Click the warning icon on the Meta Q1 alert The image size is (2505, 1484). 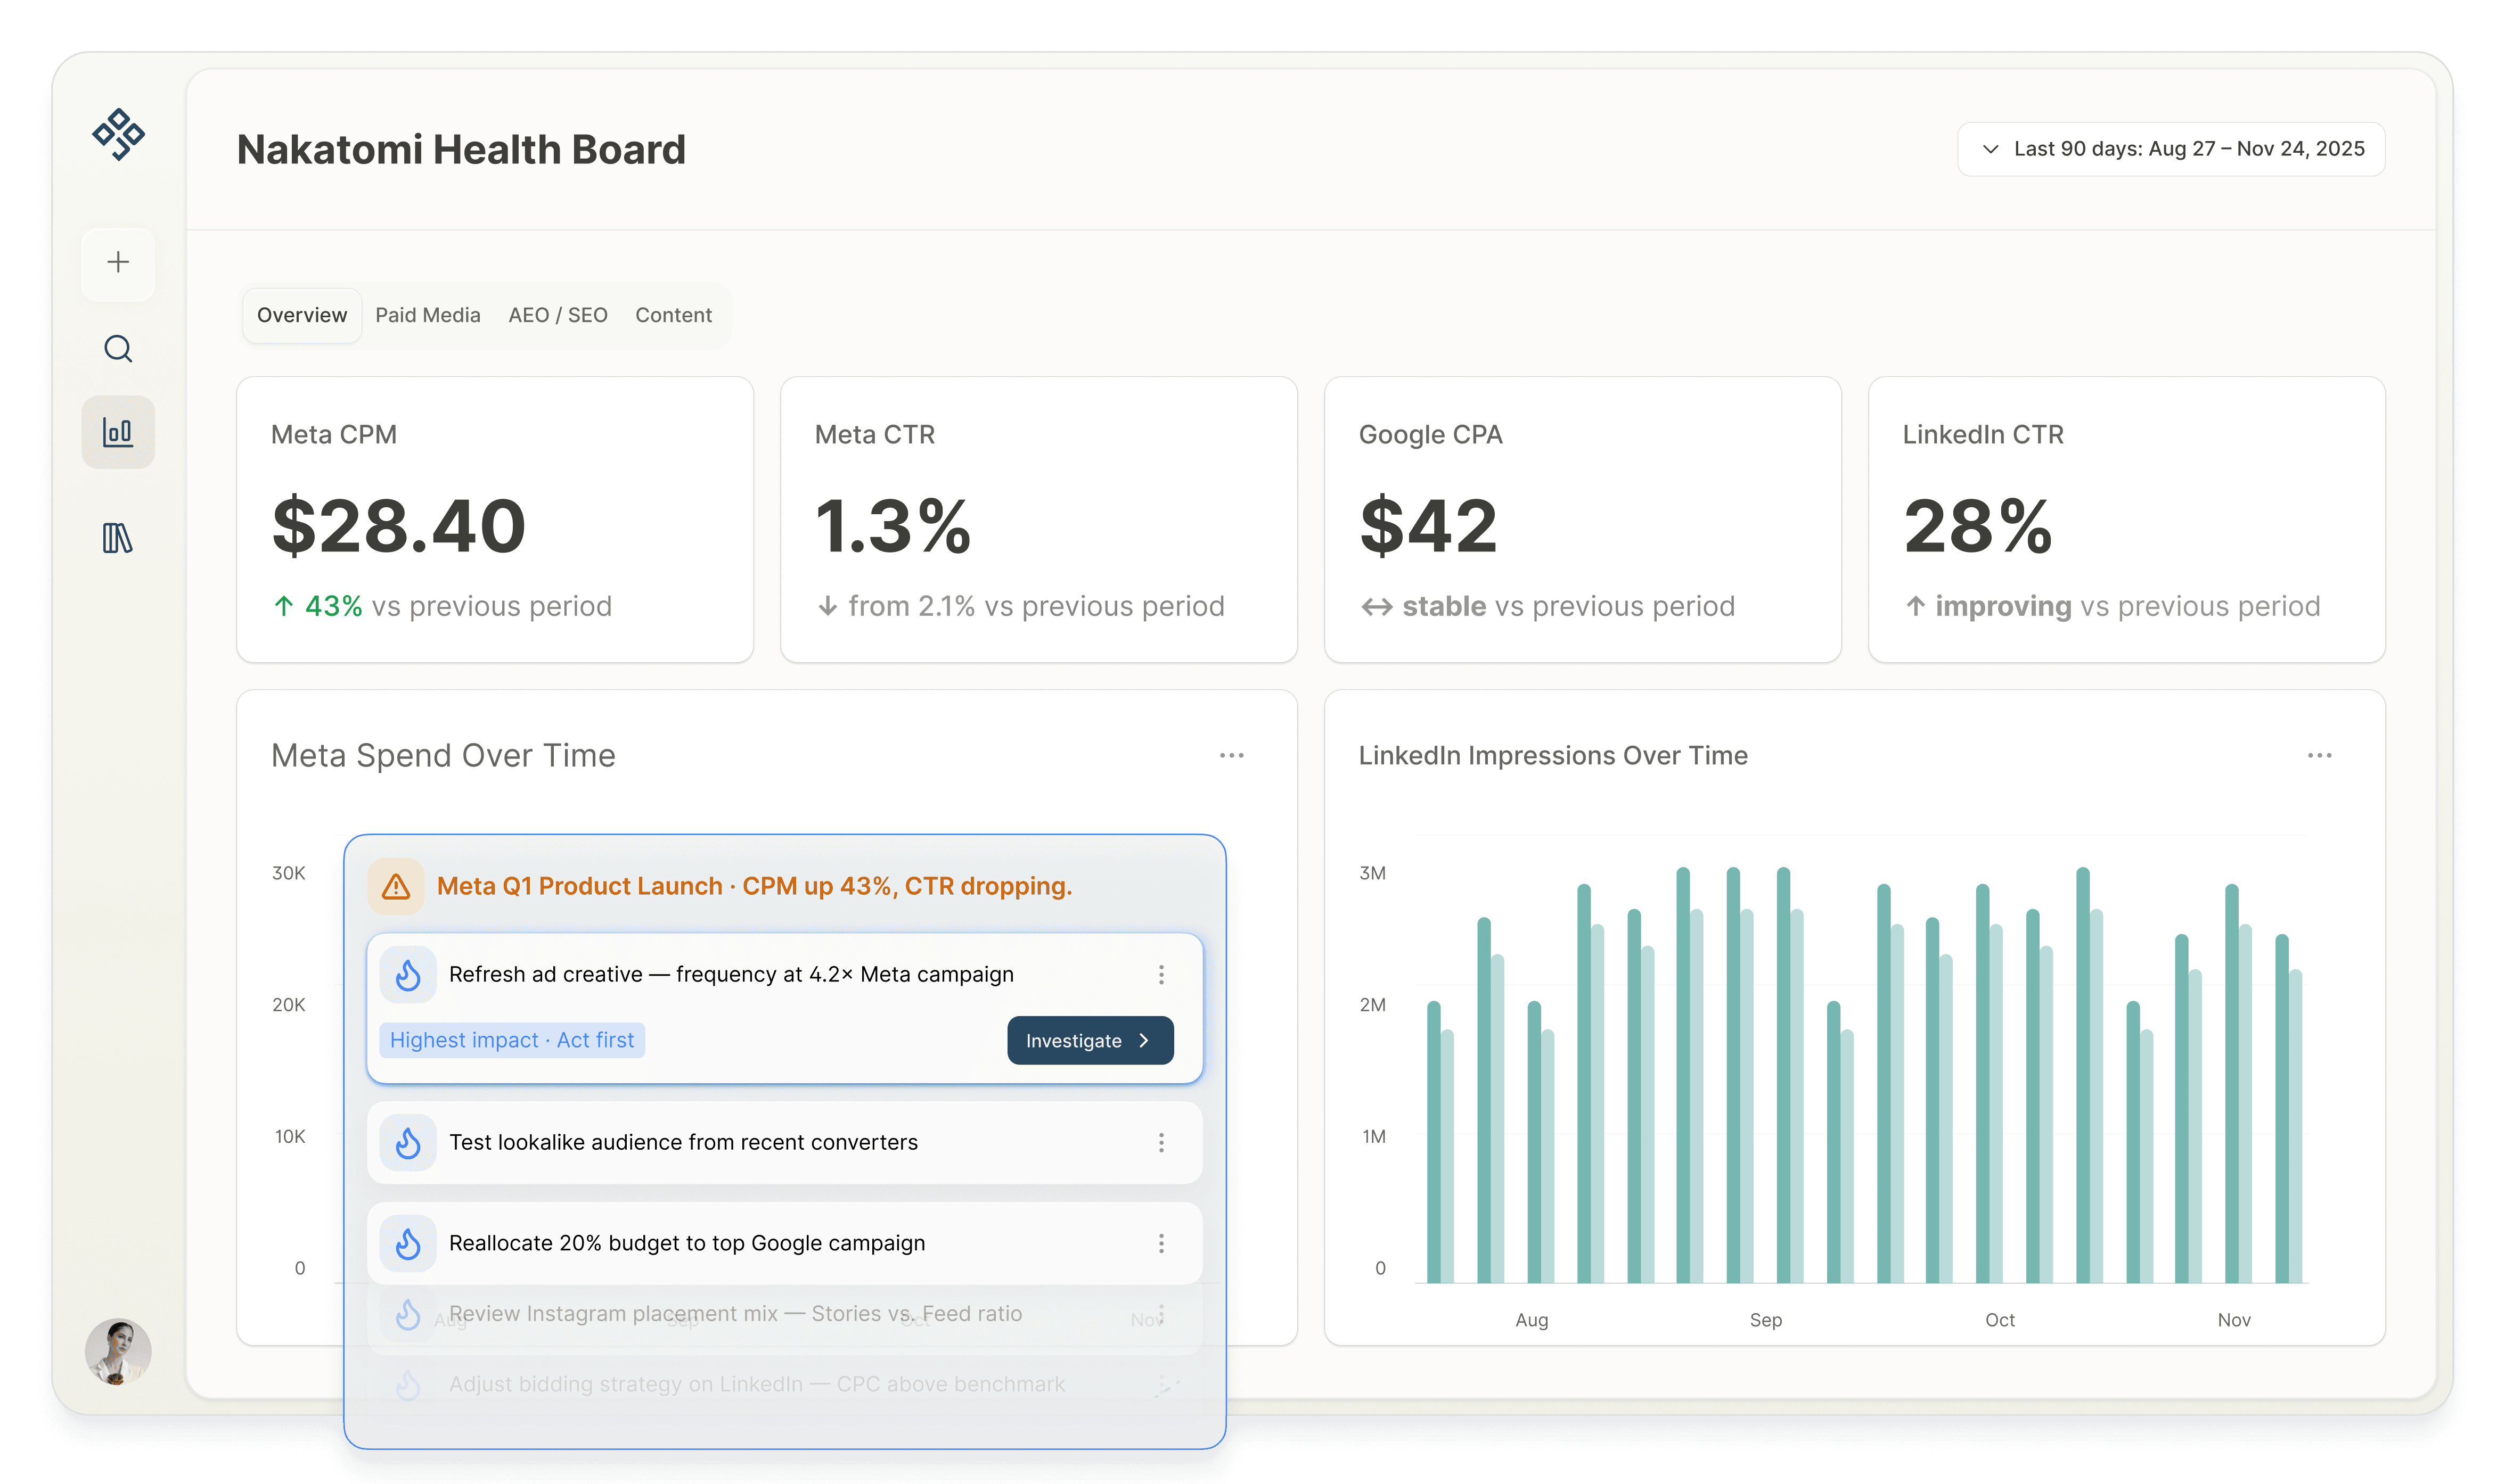(396, 886)
